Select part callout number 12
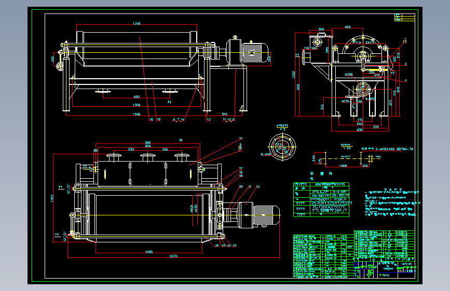The height and width of the screenshot is (291, 450). [x=240, y=138]
